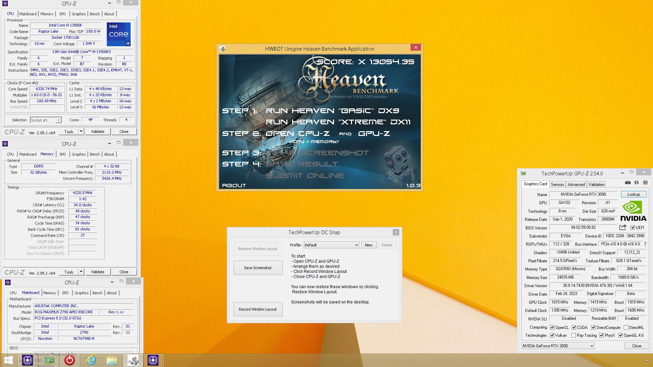653x367 pixels.
Task: Click Lookup in GPU-Z
Action: click(633, 194)
